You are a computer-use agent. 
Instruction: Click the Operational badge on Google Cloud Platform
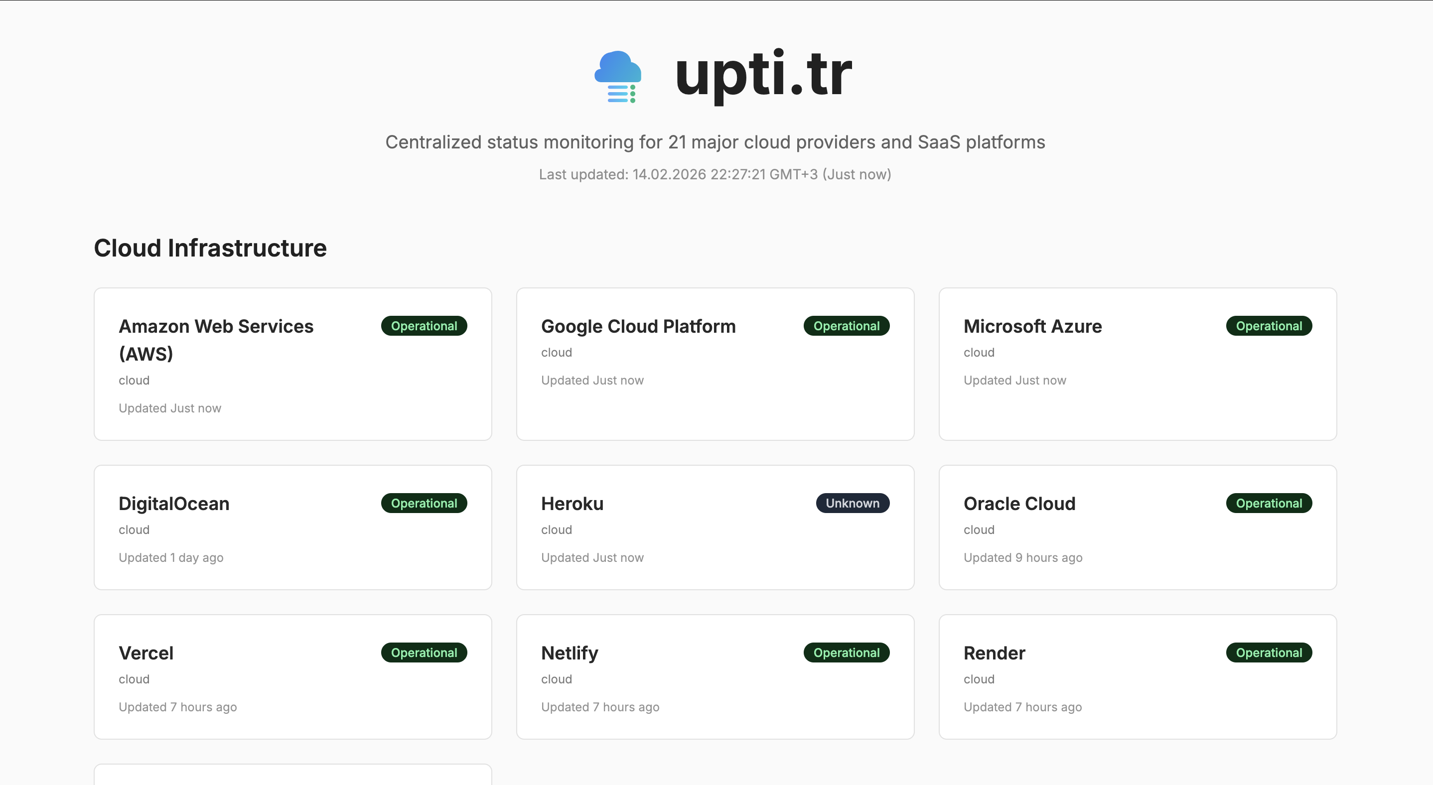click(846, 326)
